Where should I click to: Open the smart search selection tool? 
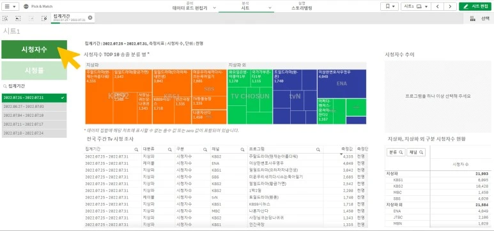point(5,19)
